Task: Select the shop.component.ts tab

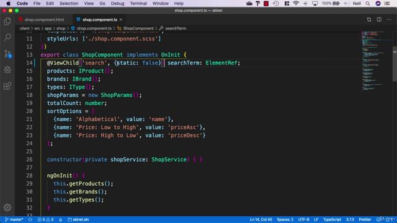Action: click(x=100, y=19)
